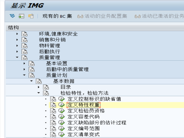Select activity 定义控制标识的缺省值

click(x=94, y=99)
